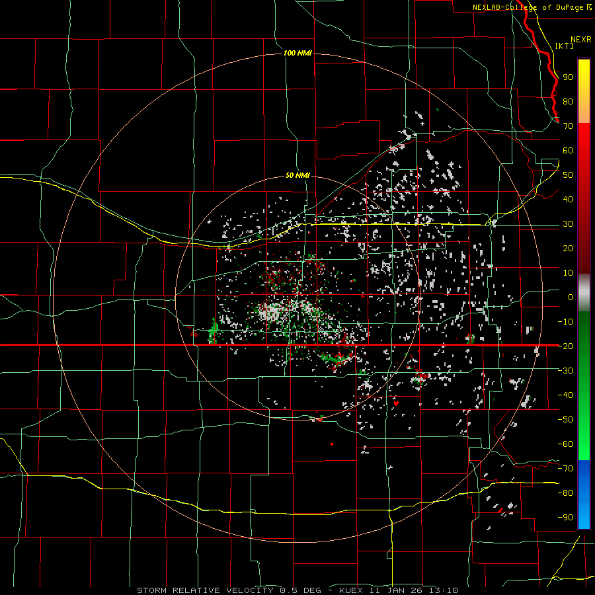The image size is (595, 595).
Task: Click the -70 value on velocity scale
Action: point(565,469)
